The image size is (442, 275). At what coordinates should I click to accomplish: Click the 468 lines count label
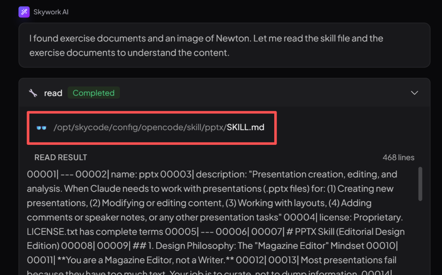click(x=398, y=158)
